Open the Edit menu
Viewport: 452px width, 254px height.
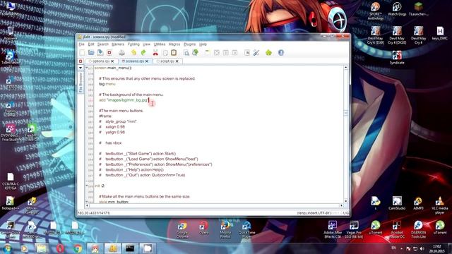pyautogui.click(x=91, y=44)
